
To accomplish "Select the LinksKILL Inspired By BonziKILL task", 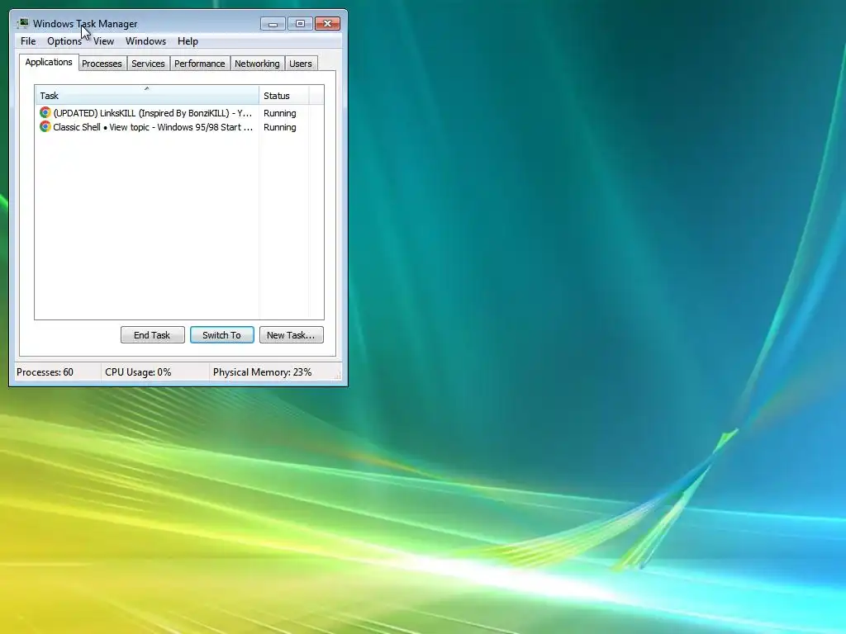I will coord(145,112).
